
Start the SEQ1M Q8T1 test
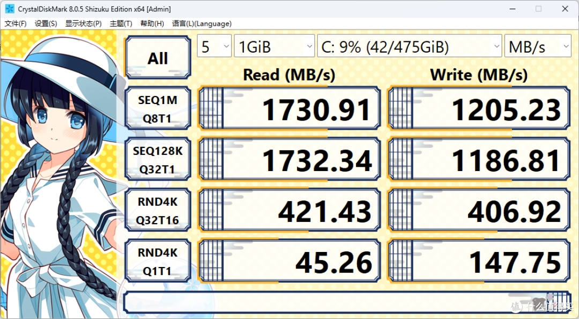(x=158, y=108)
